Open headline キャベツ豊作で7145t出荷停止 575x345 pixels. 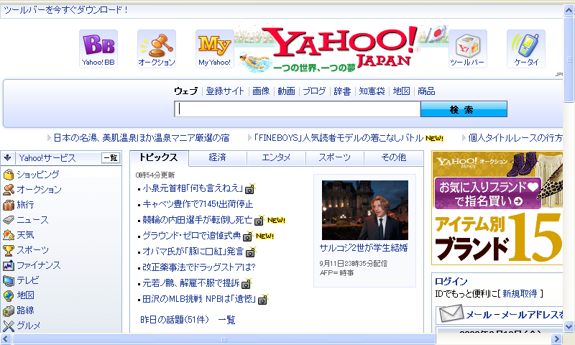click(198, 204)
